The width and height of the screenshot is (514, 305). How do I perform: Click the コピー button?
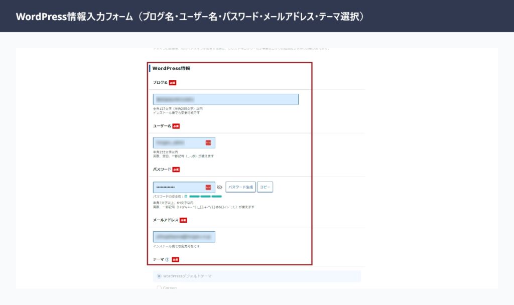click(x=265, y=187)
